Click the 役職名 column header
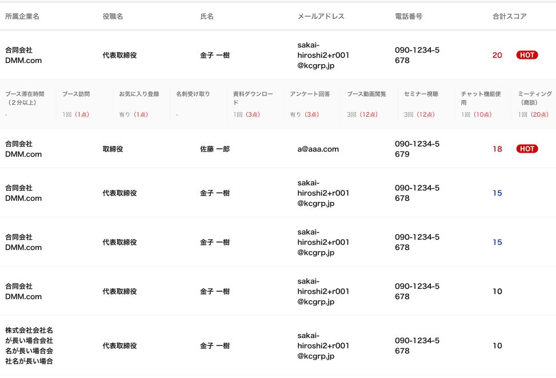Image resolution: width=556 pixels, height=378 pixels. click(x=113, y=17)
